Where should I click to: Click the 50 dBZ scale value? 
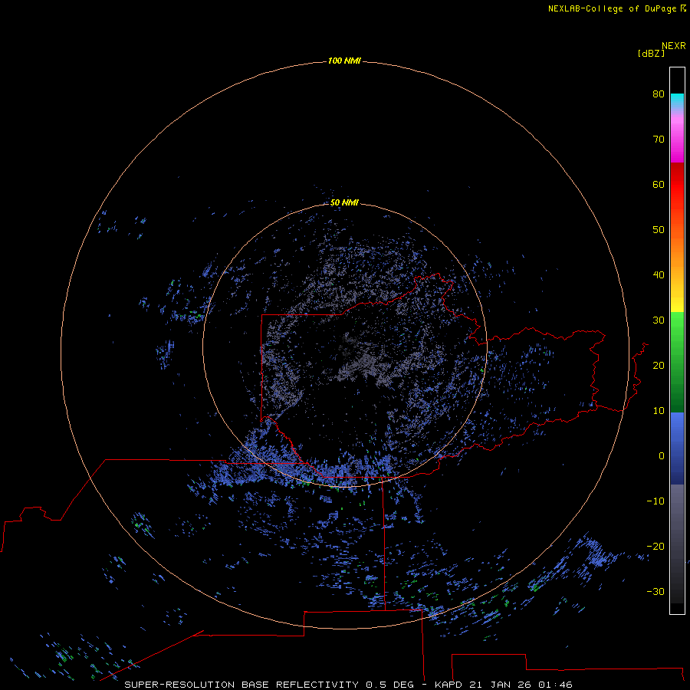pyautogui.click(x=659, y=230)
